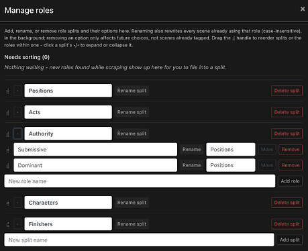
Task: Grab the drag handle for Characters split
Action: [x=7, y=203]
